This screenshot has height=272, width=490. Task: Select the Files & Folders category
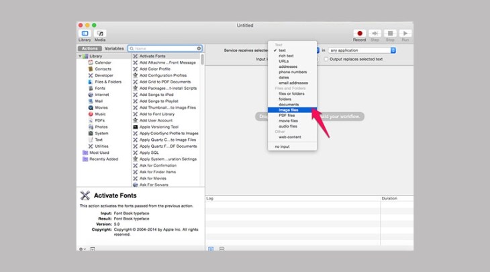click(108, 82)
